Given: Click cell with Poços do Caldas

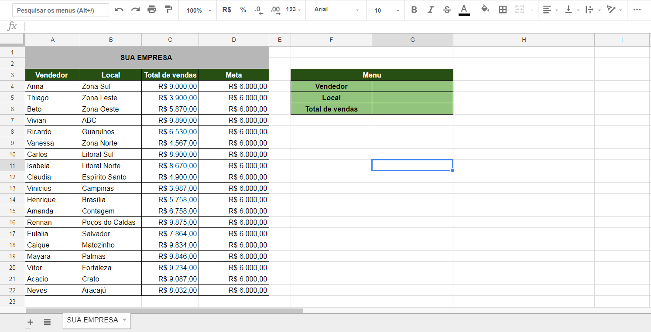Looking at the screenshot, I should click(x=111, y=222).
